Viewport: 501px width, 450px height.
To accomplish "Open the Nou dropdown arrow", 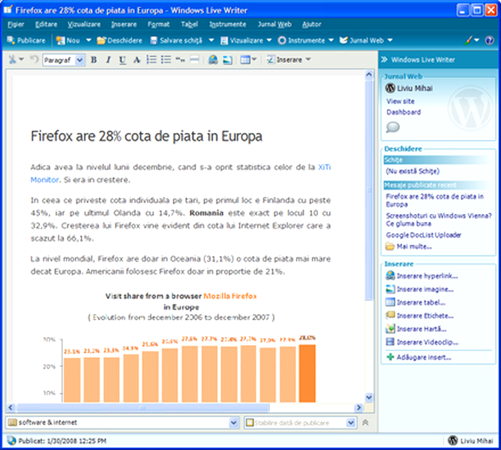I will 88,40.
